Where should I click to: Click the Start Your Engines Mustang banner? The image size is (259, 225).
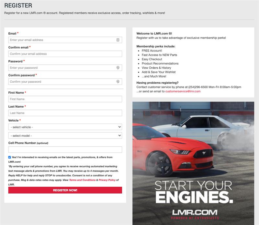[x=193, y=163]
